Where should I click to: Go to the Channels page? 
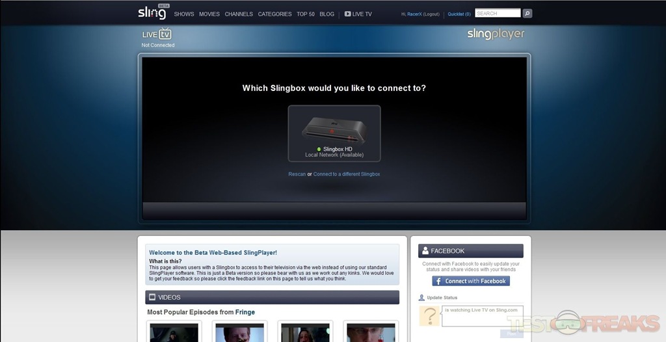(239, 14)
